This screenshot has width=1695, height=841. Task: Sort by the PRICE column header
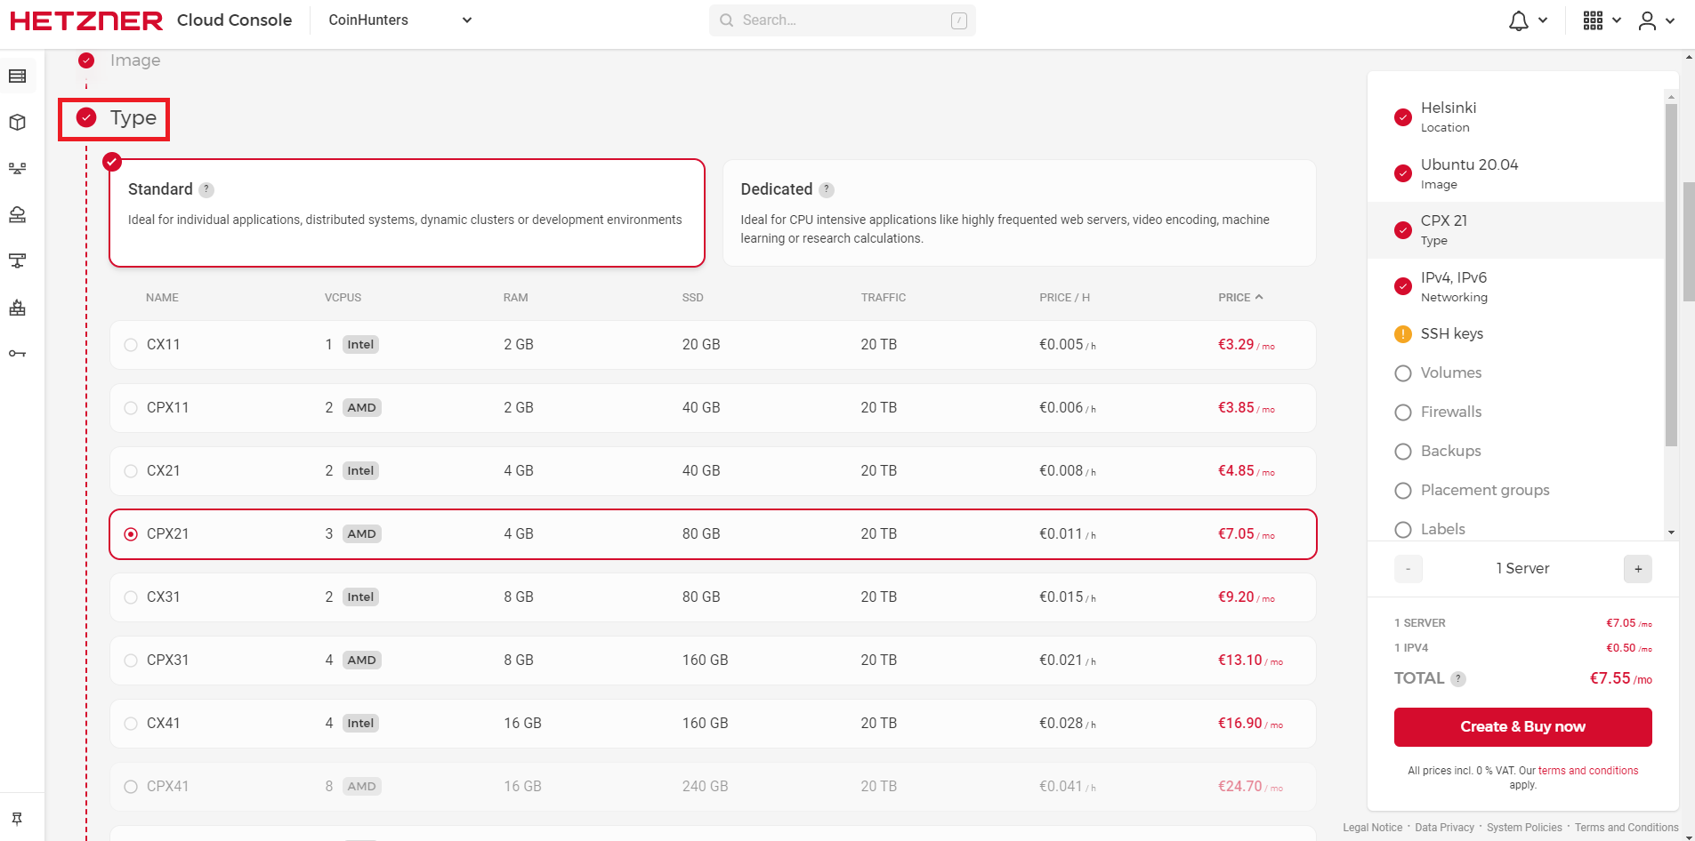pos(1240,298)
